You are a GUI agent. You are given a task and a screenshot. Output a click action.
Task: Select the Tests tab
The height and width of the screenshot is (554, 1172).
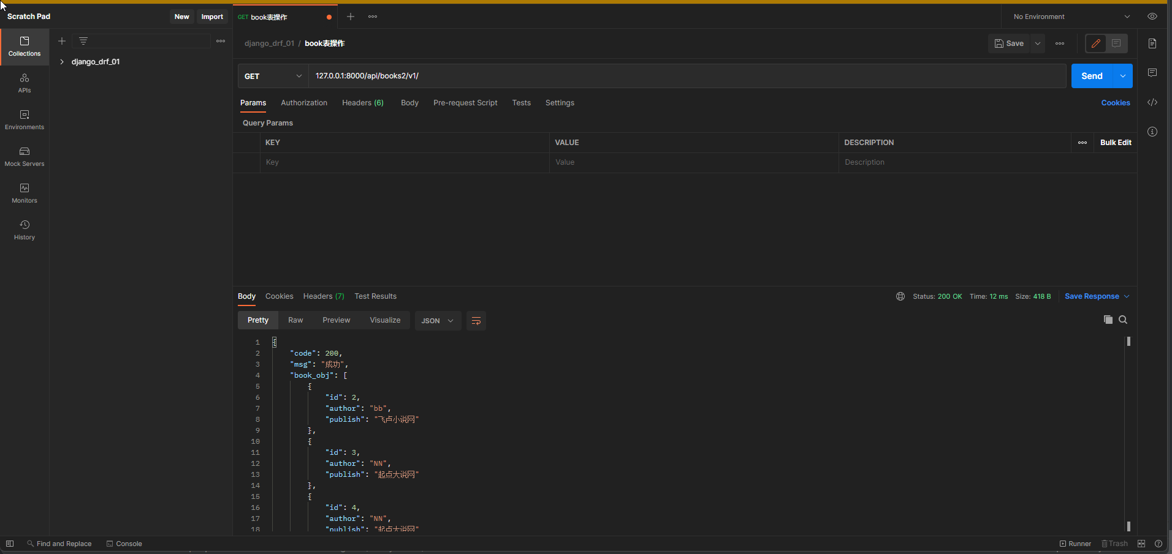pos(522,103)
